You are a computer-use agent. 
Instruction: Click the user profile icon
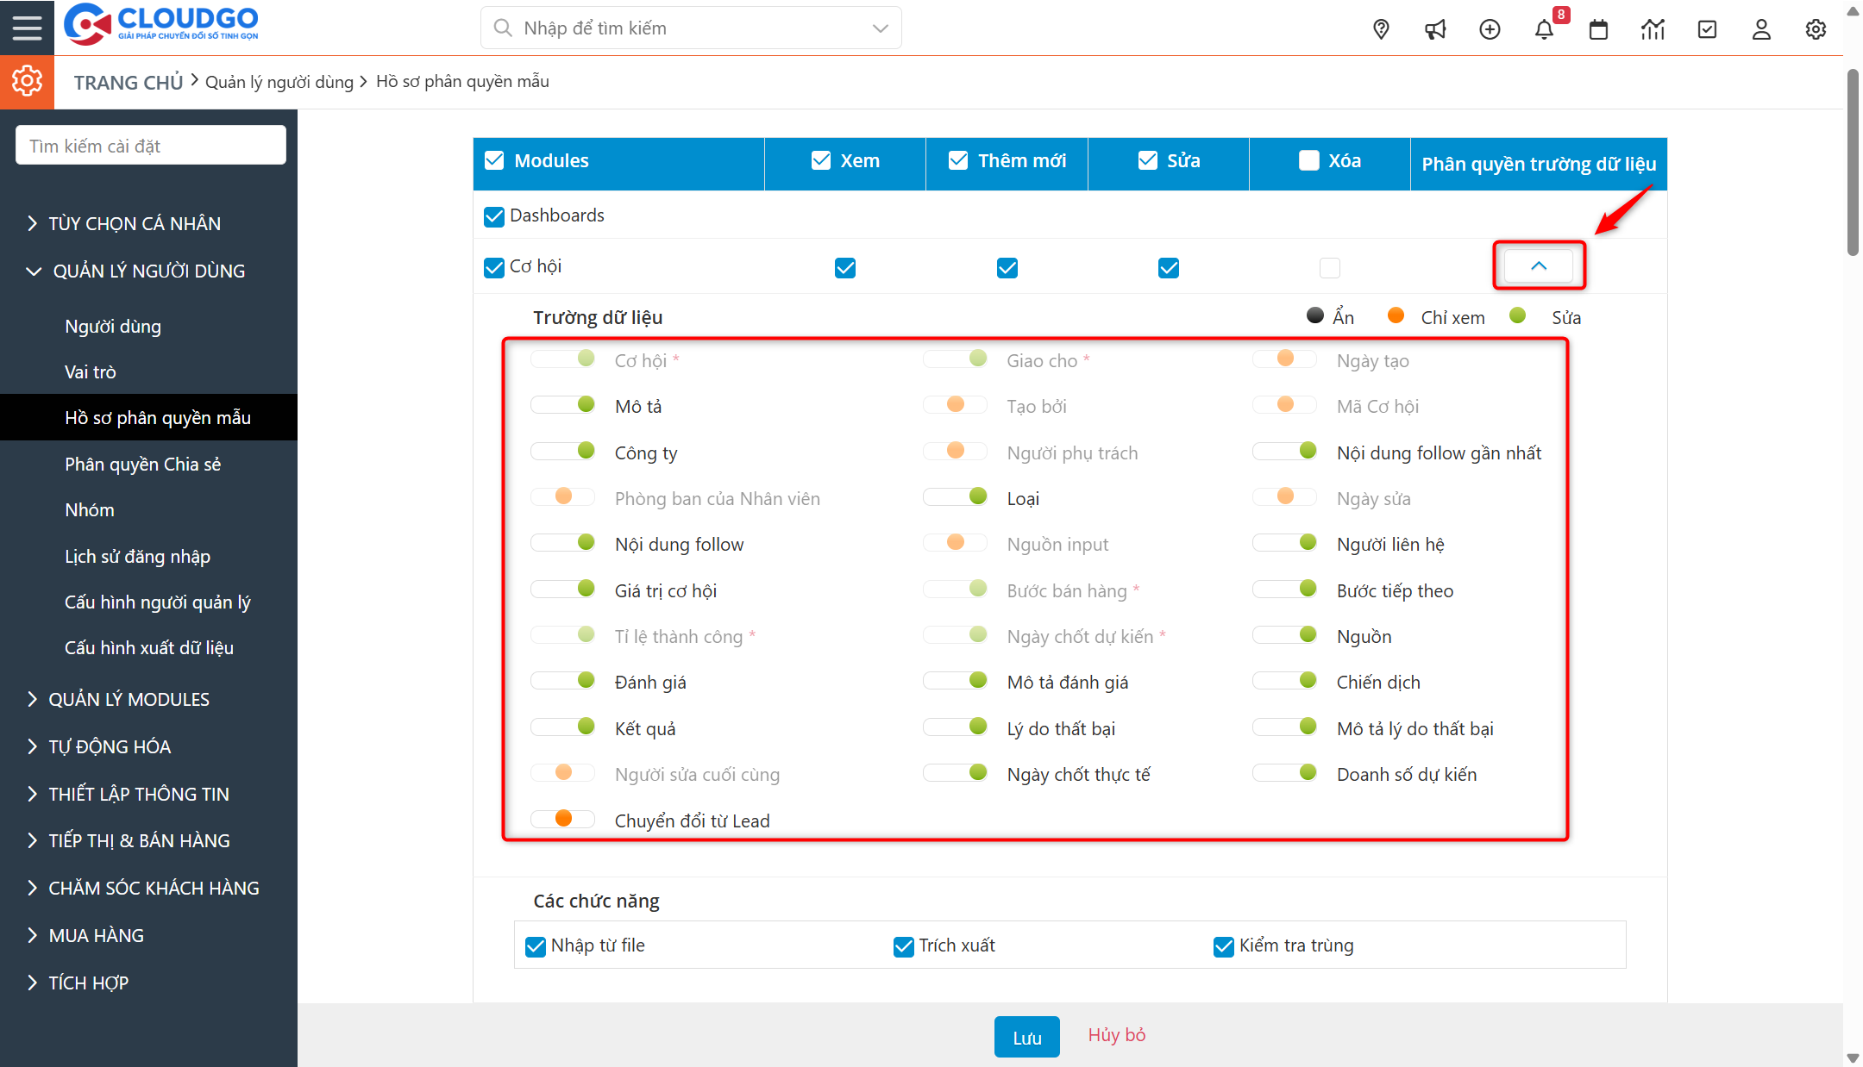[x=1761, y=29]
